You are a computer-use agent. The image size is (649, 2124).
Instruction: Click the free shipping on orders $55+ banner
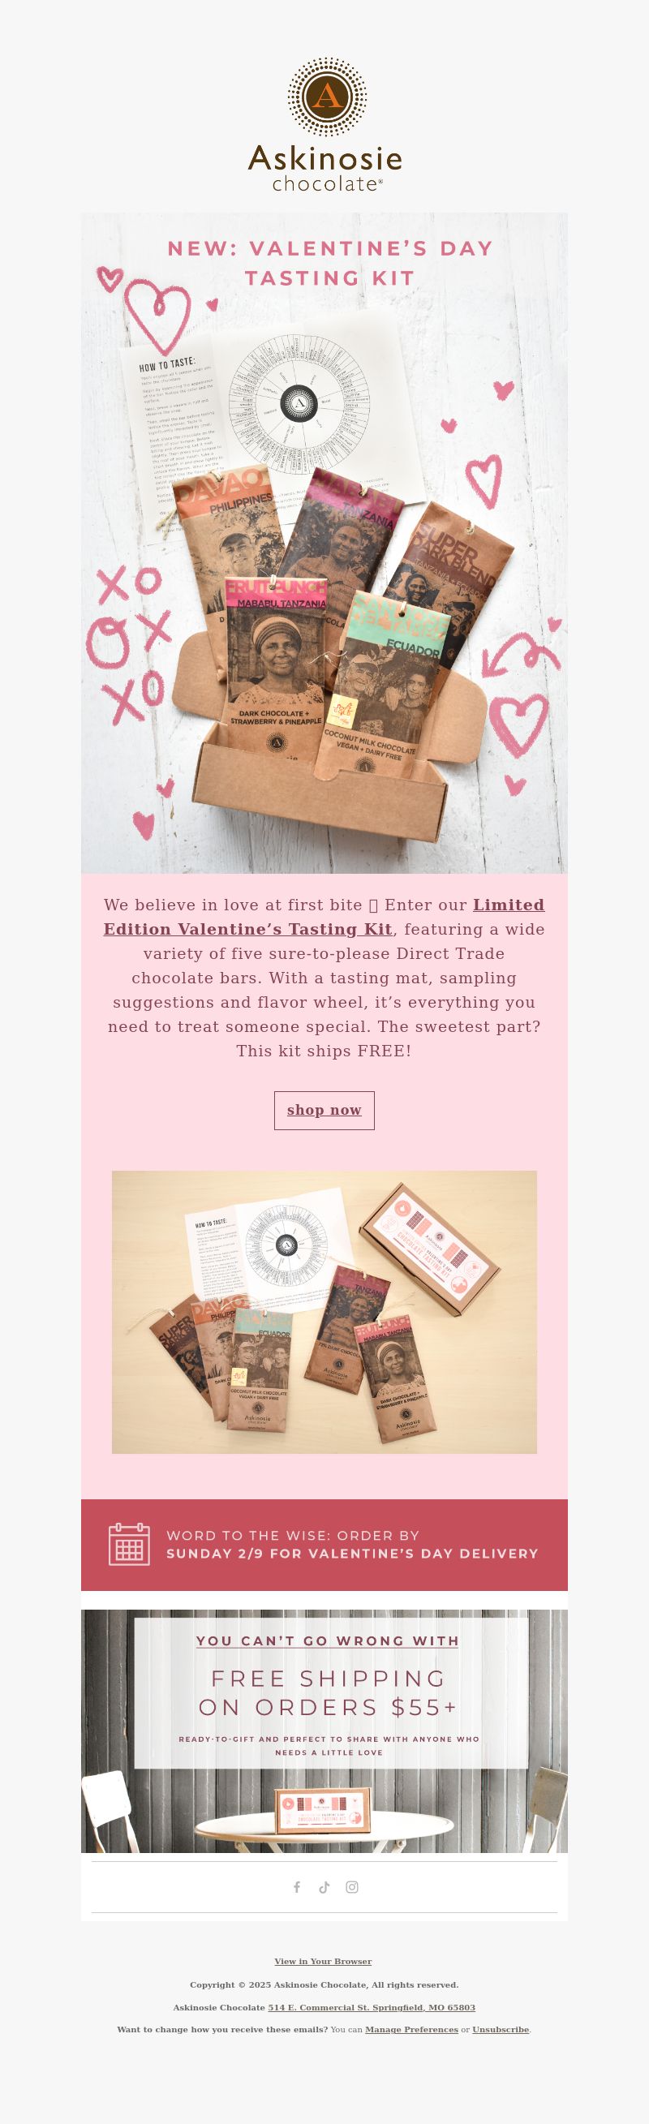[324, 1731]
